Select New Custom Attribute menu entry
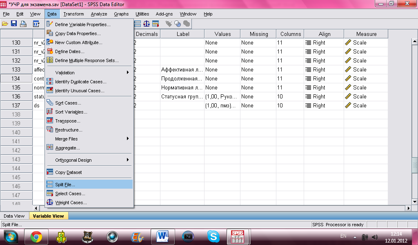Viewport: 418px width, 245px height. 89,42
